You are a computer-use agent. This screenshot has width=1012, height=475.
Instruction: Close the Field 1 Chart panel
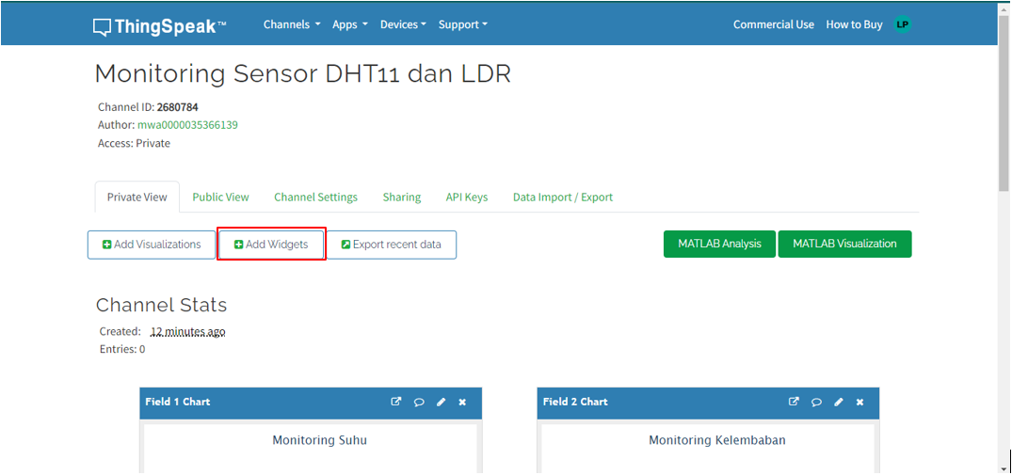(462, 402)
